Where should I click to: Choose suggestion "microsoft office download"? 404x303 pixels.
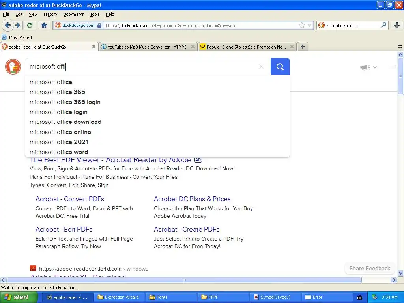coord(157,122)
